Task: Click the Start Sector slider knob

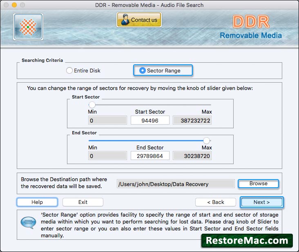Action: click(x=92, y=105)
